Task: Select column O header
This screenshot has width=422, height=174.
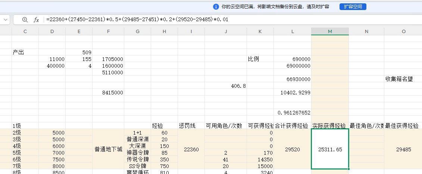Action: point(403,32)
